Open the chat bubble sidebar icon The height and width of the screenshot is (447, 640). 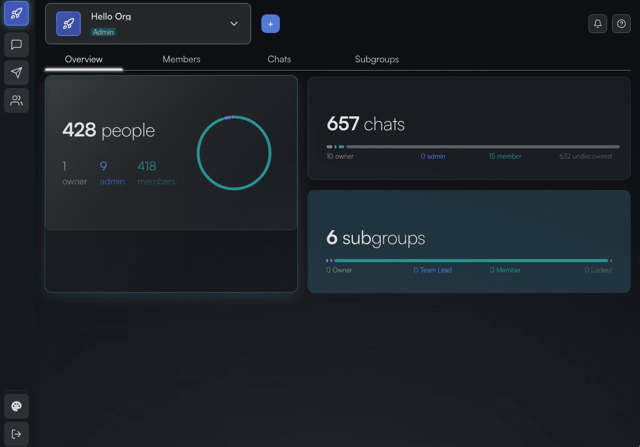(16, 45)
